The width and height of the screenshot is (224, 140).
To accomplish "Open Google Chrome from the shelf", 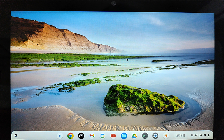I will pos(71,136).
